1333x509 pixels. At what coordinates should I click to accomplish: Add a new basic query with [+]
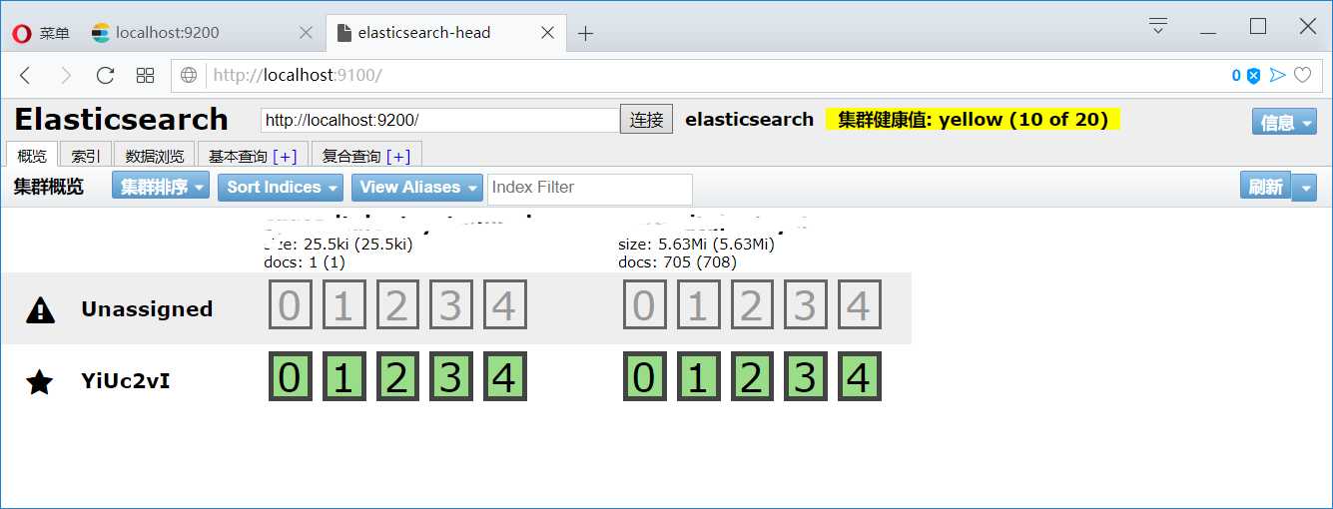tap(285, 157)
